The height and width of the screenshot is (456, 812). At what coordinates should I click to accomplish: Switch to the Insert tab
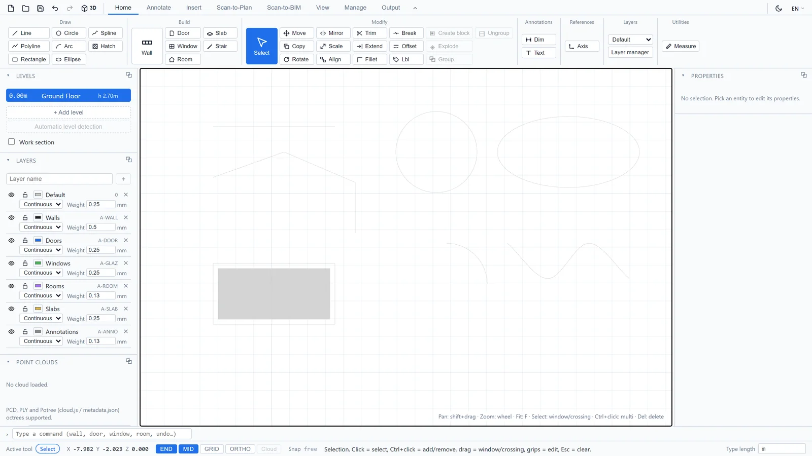(194, 8)
